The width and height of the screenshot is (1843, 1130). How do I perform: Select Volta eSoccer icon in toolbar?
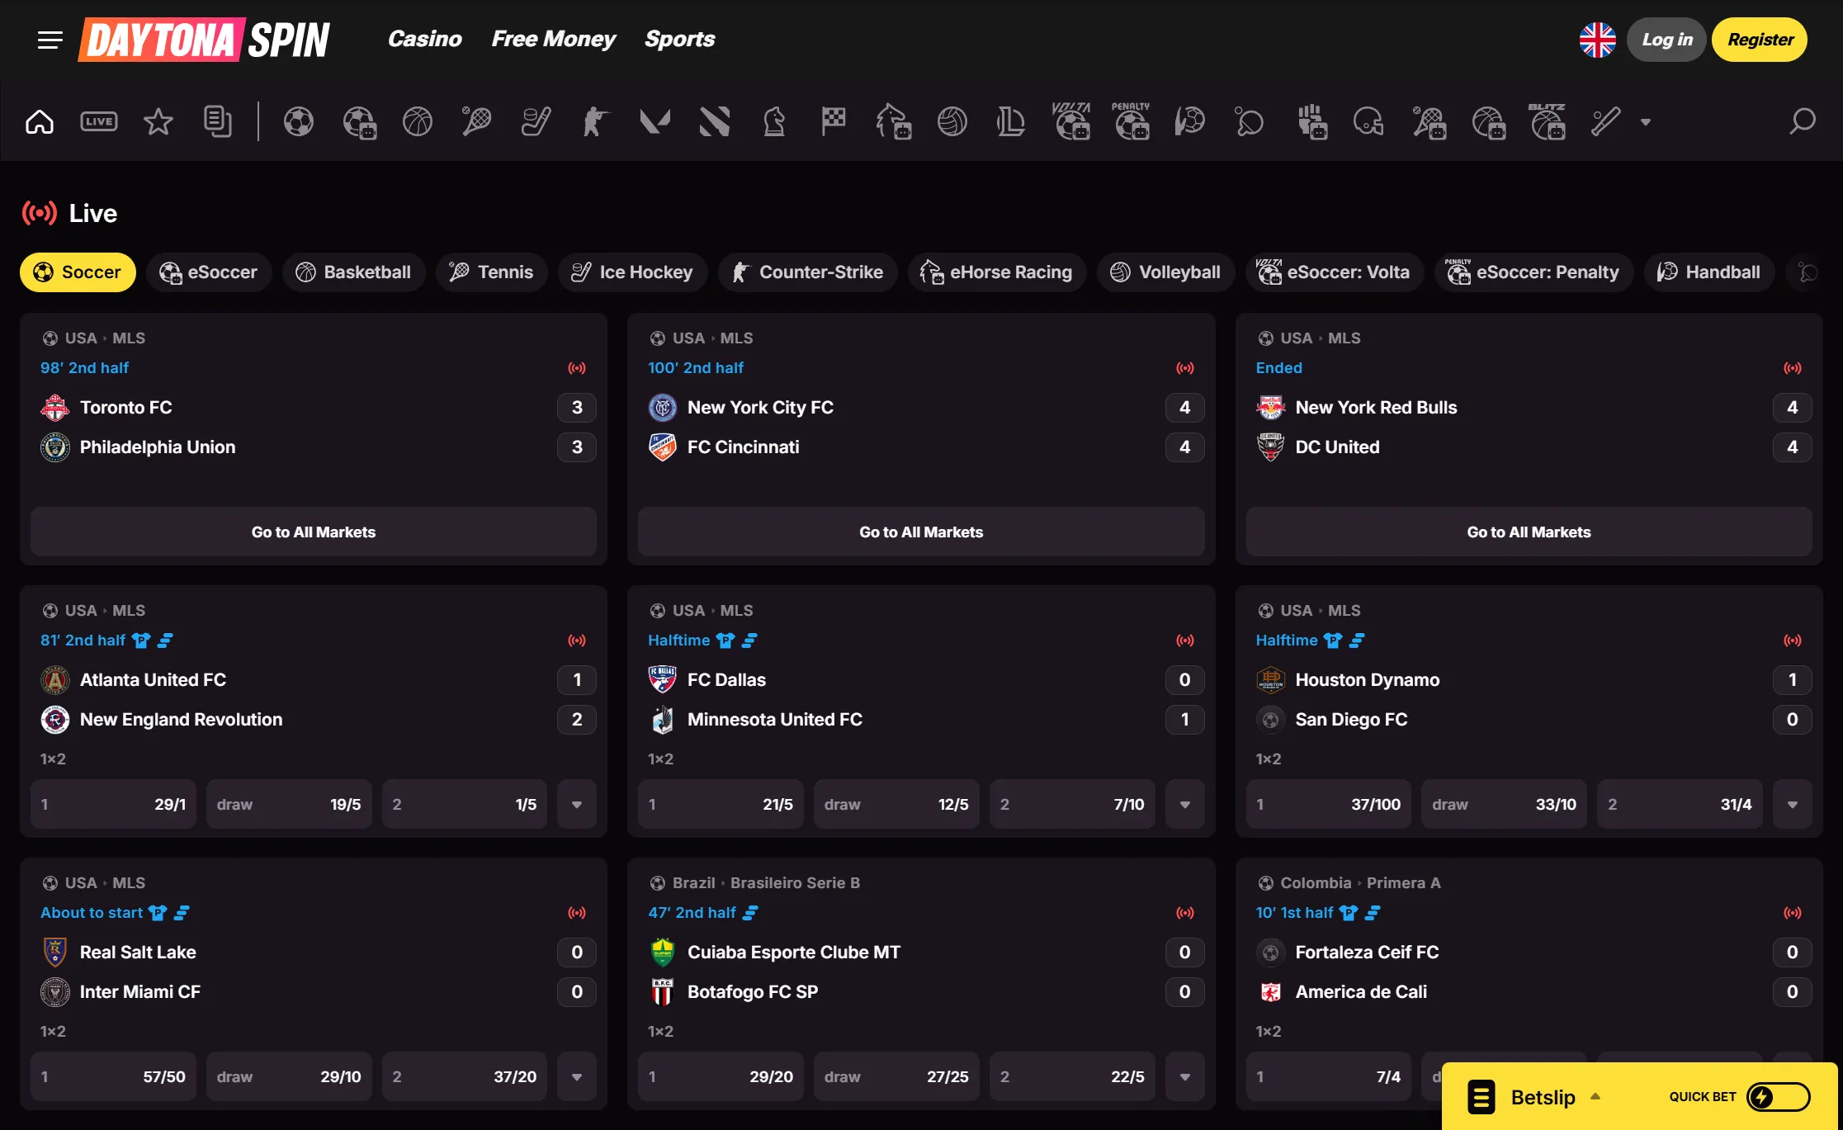click(1071, 121)
